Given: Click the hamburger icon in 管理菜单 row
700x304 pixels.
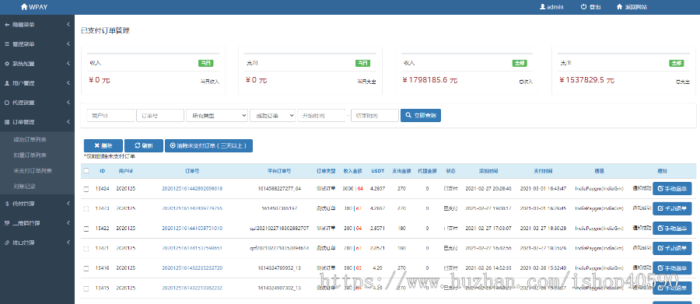Looking at the screenshot, I should pyautogui.click(x=7, y=44).
